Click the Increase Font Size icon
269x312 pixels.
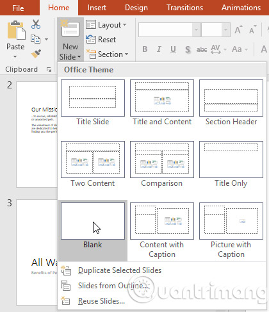pyautogui.click(x=238, y=29)
